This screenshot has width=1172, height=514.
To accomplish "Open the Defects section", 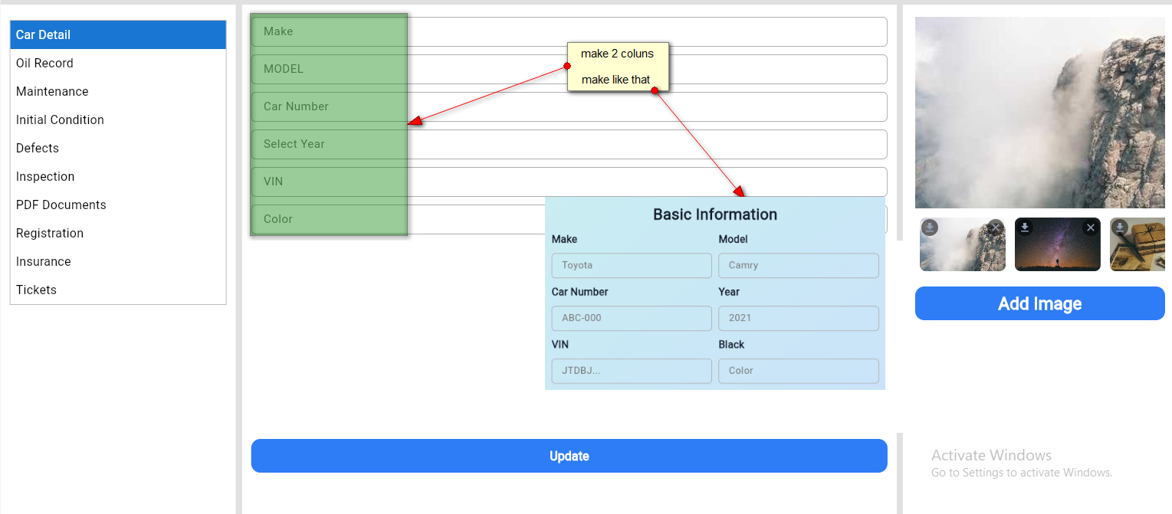I will point(38,148).
